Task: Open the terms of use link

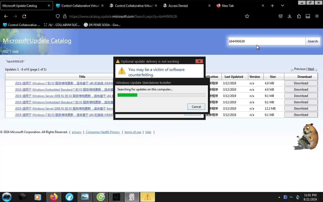Action: click(133, 132)
